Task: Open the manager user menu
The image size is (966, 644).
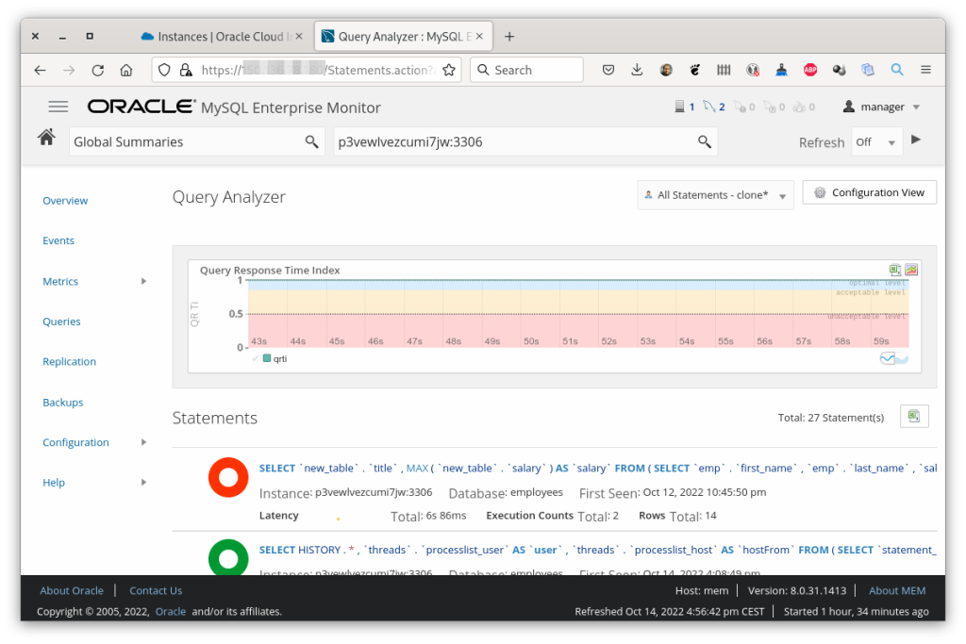Action: (882, 107)
